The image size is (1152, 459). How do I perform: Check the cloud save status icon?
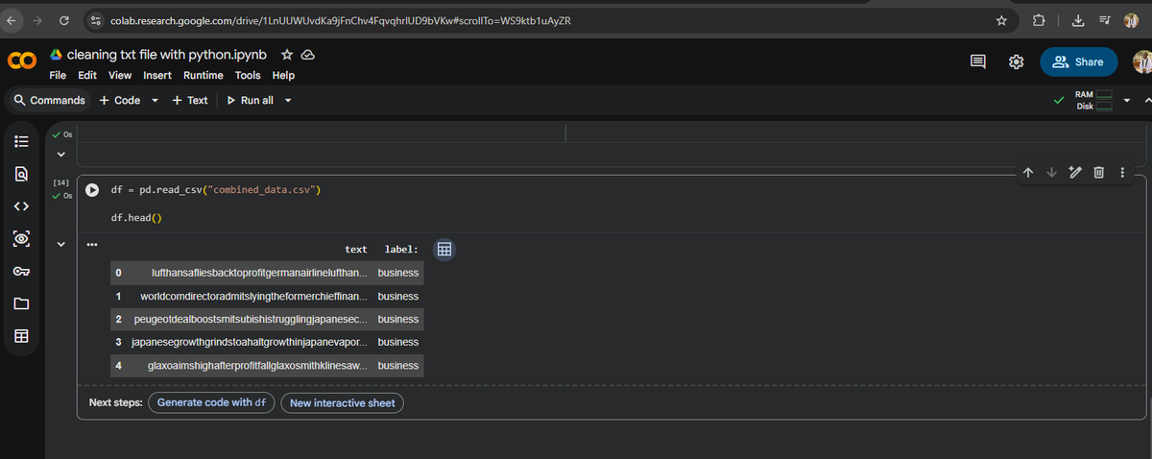(308, 54)
